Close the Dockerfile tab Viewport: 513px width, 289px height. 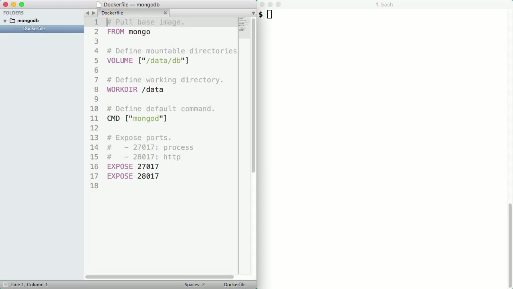coord(165,13)
